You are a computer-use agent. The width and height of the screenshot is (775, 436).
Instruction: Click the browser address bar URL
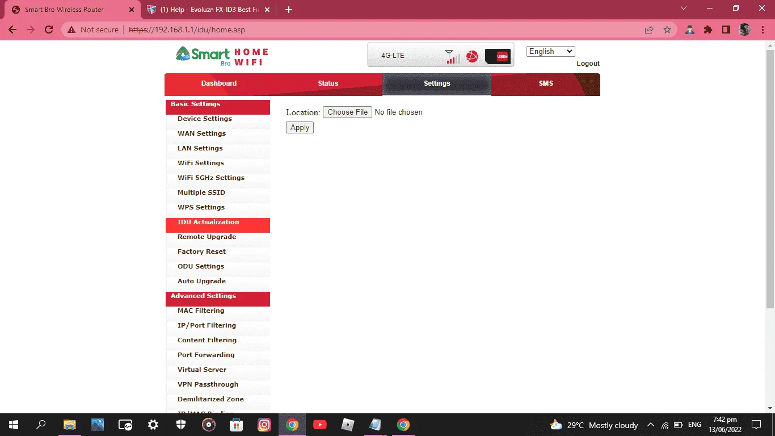click(x=187, y=30)
